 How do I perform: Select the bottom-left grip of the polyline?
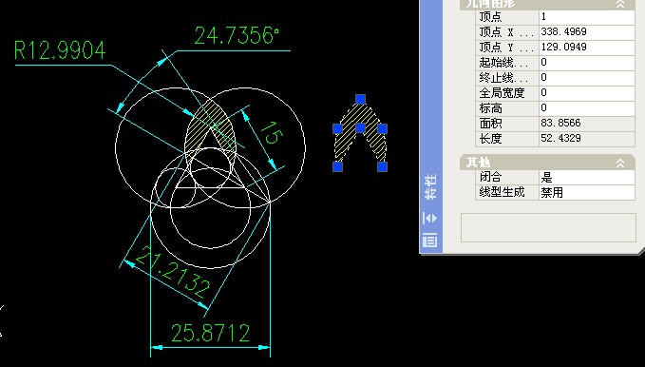(338, 166)
